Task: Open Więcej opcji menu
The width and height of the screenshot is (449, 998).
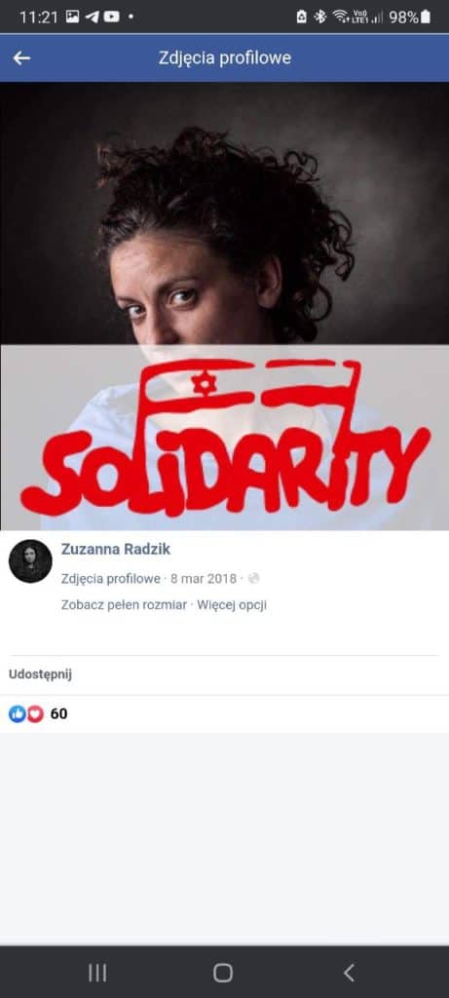Action: pyautogui.click(x=232, y=604)
